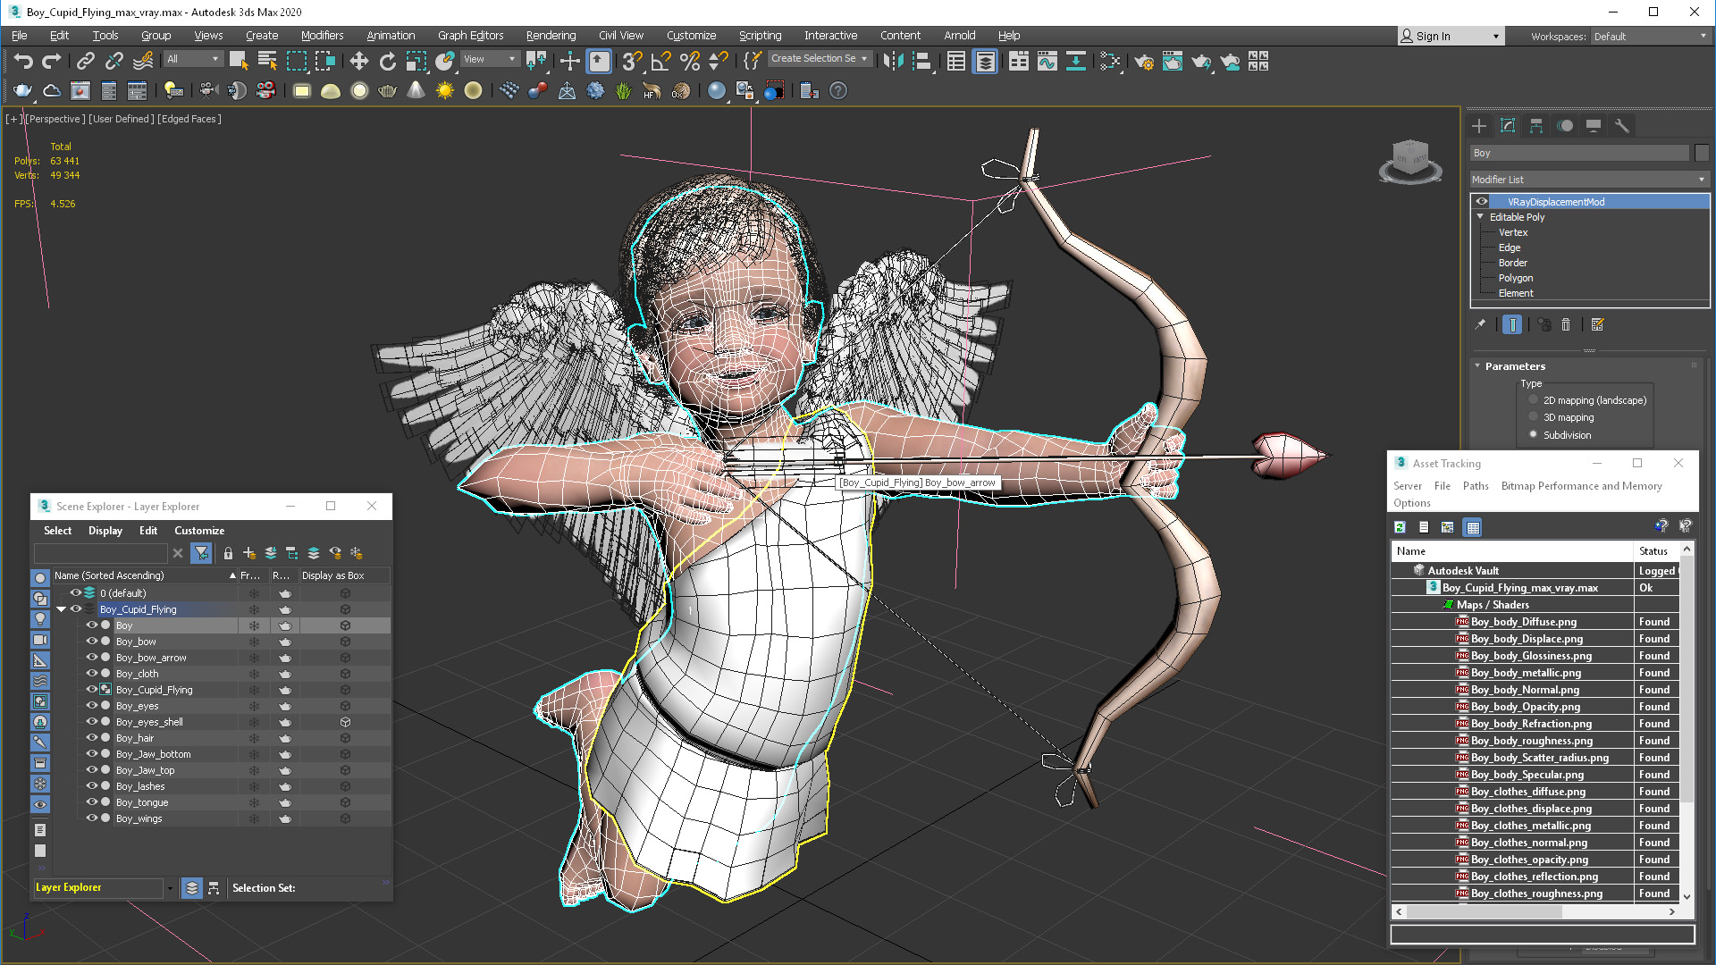Open the Utilities wrench tab in command panel

pyautogui.click(x=1621, y=126)
